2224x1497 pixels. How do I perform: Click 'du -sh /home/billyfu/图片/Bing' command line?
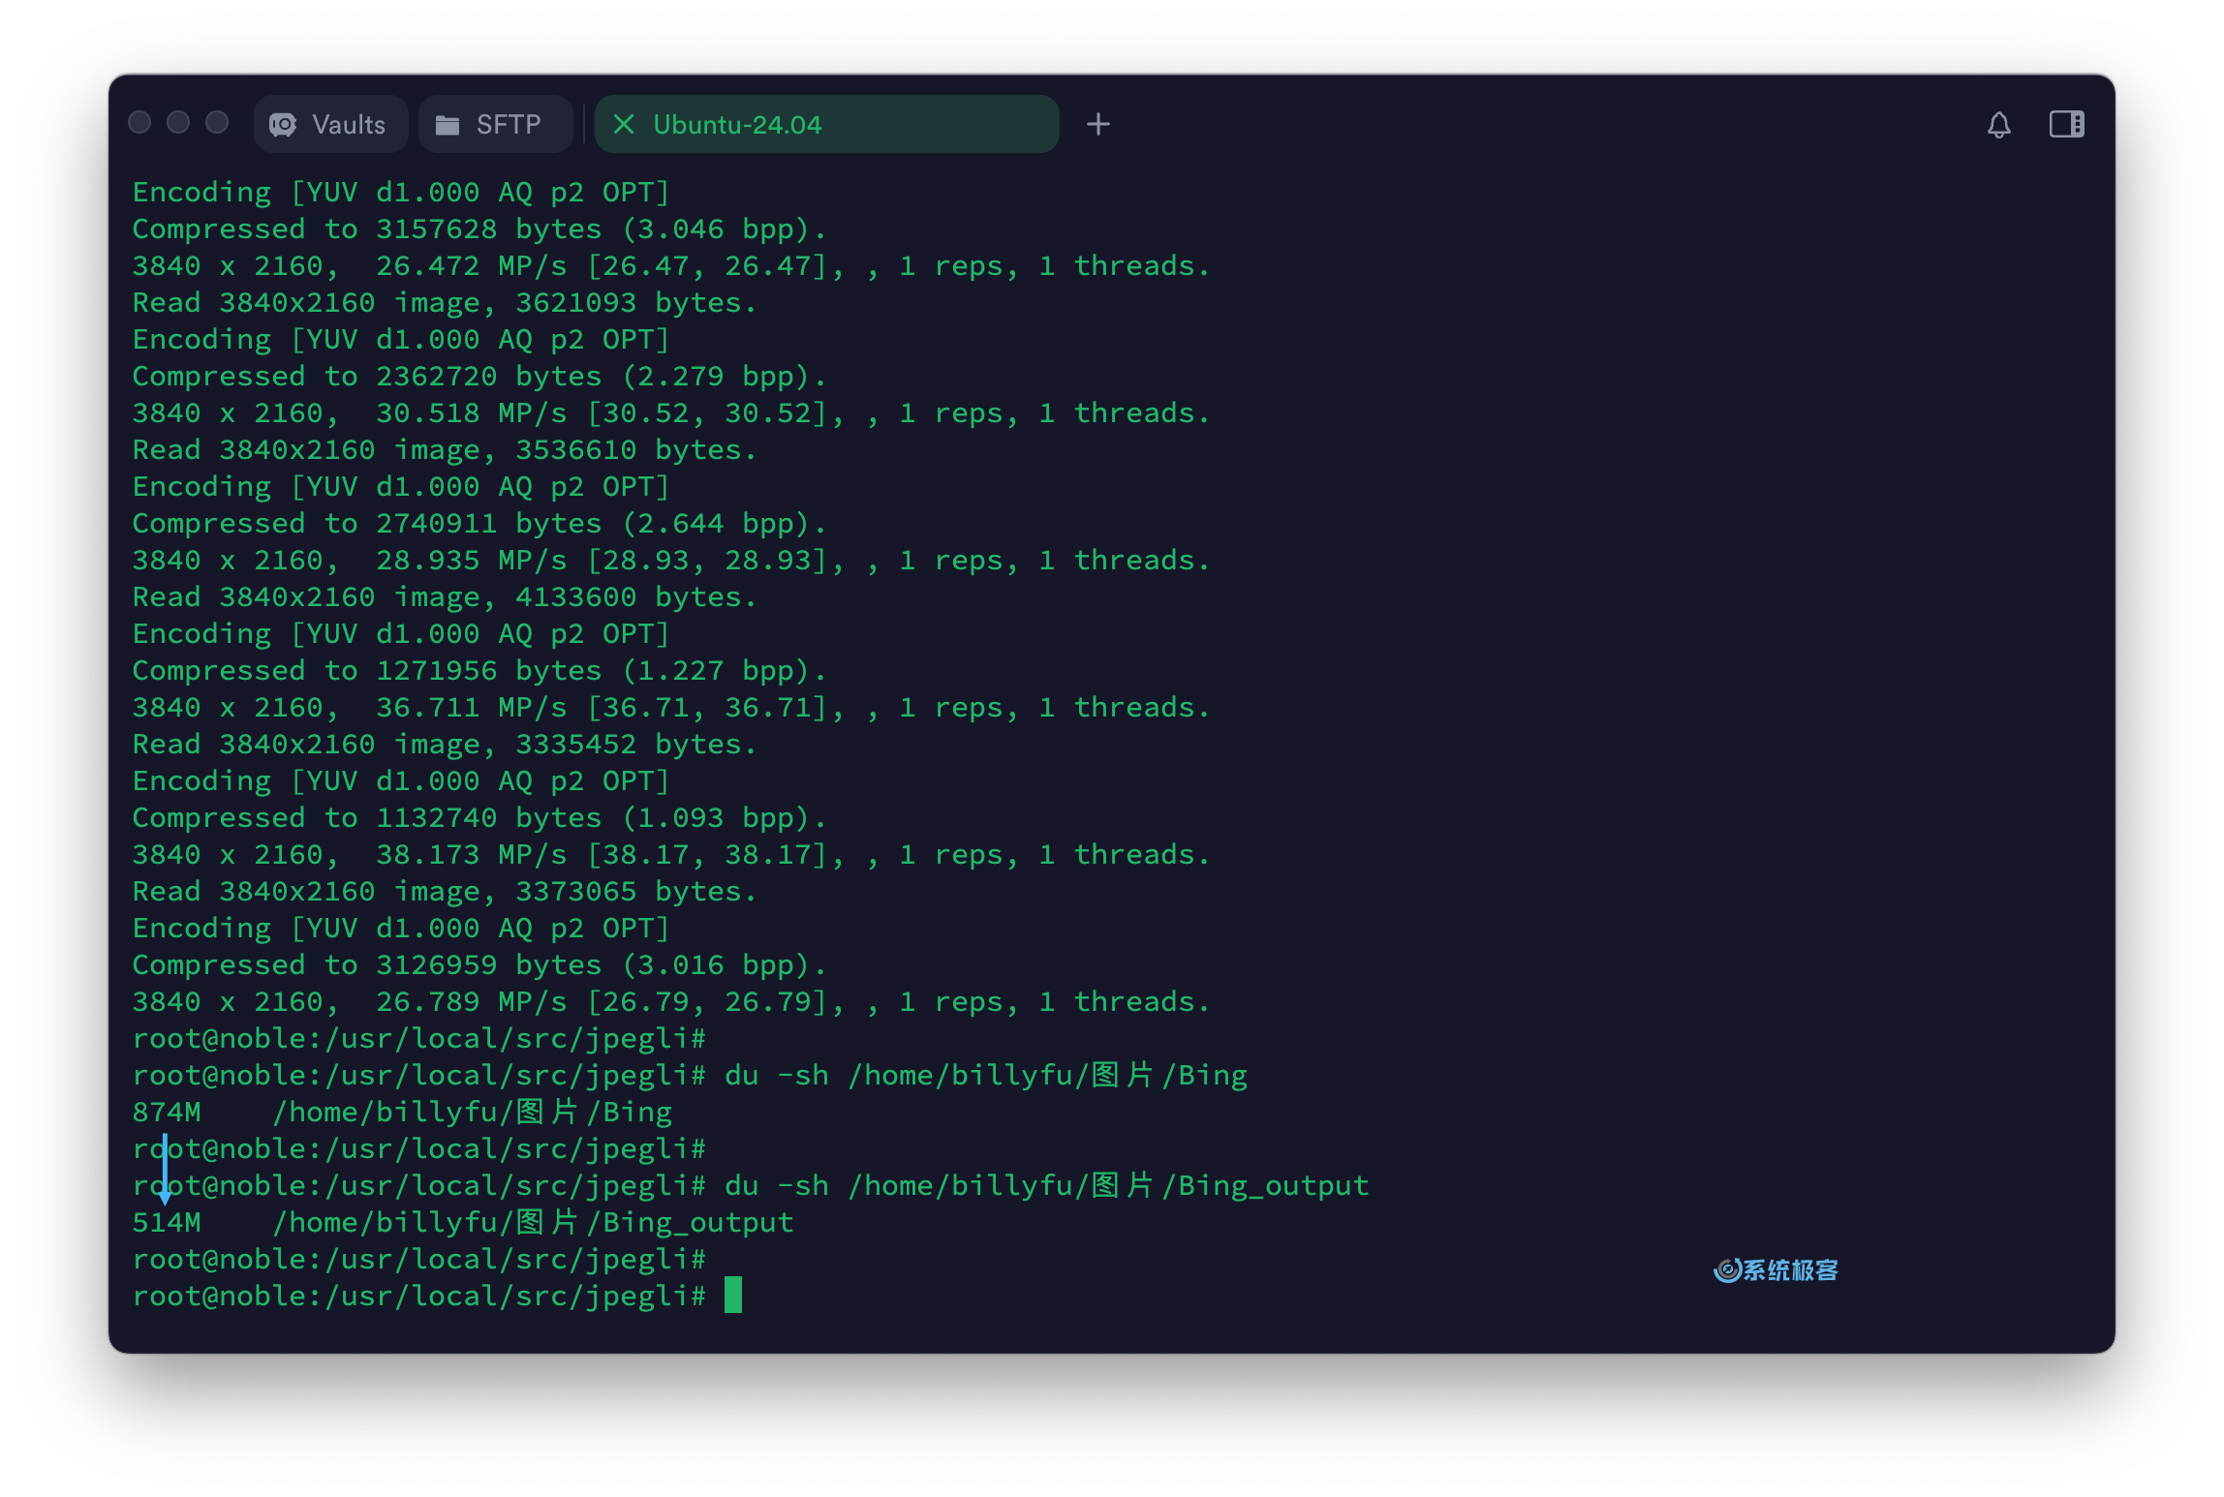[x=986, y=1075]
